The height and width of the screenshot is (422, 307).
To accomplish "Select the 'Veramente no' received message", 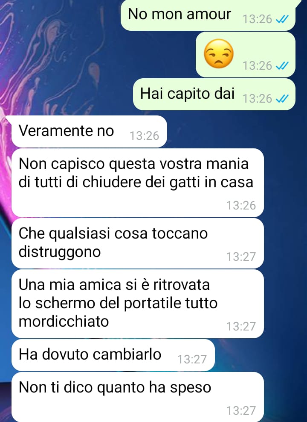I will coord(89,132).
